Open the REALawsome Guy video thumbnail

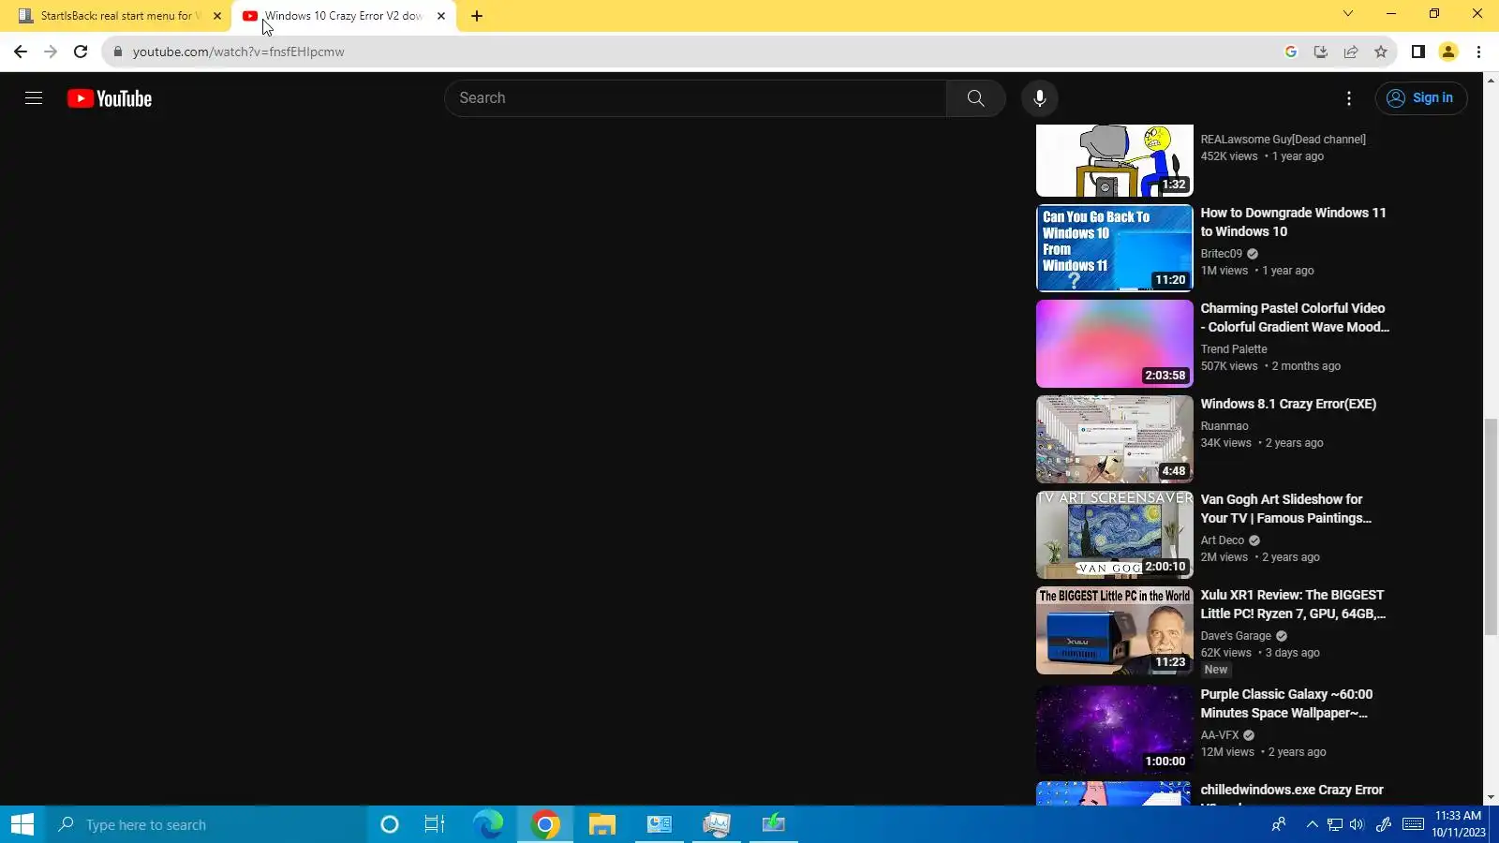[1115, 160]
